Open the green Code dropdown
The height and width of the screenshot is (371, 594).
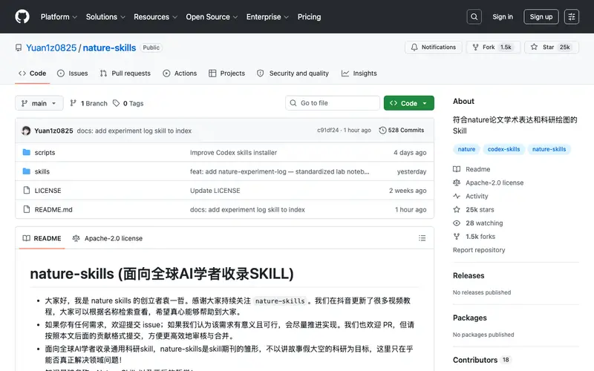tap(409, 103)
